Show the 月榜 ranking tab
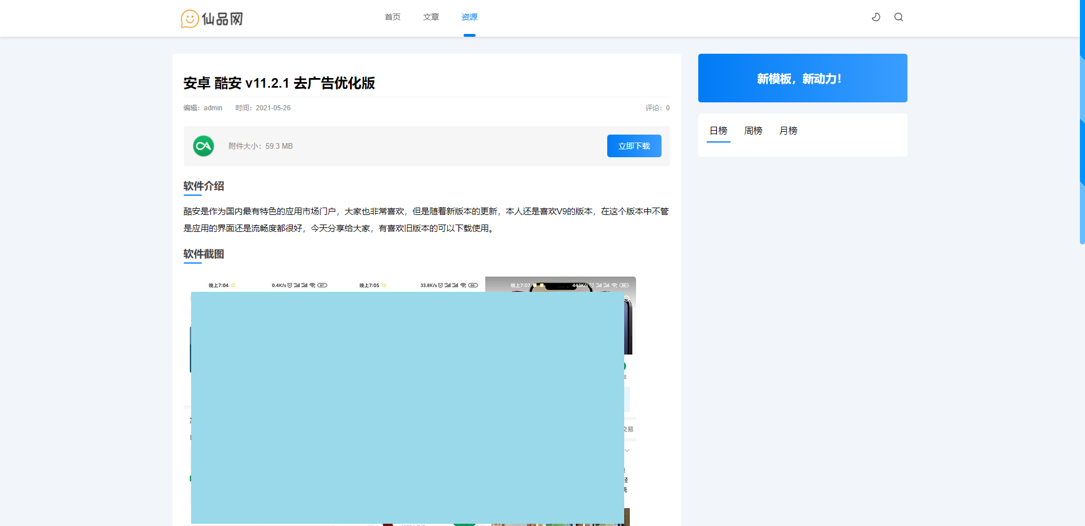 788,131
